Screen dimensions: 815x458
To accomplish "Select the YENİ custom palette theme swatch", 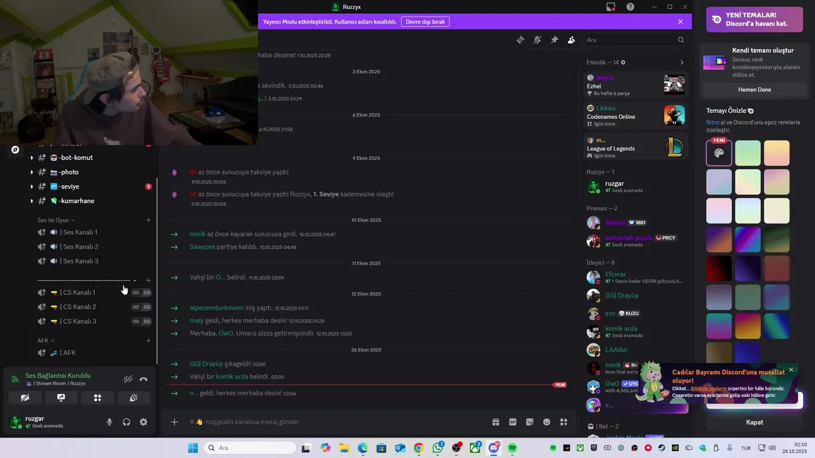I will pos(719,153).
